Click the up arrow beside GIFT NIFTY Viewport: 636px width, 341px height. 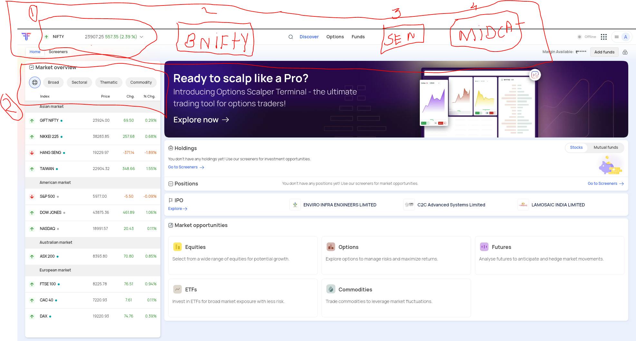click(x=32, y=121)
